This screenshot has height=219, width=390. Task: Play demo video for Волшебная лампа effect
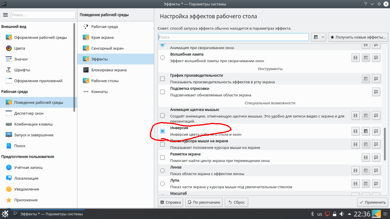pyautogui.click(x=355, y=58)
